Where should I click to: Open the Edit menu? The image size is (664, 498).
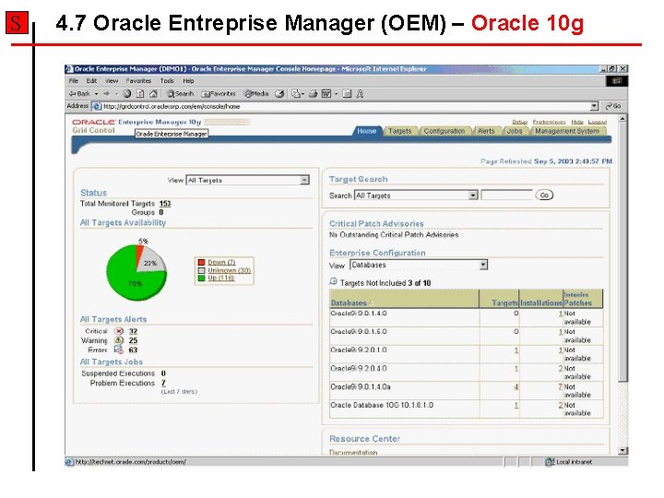[91, 80]
